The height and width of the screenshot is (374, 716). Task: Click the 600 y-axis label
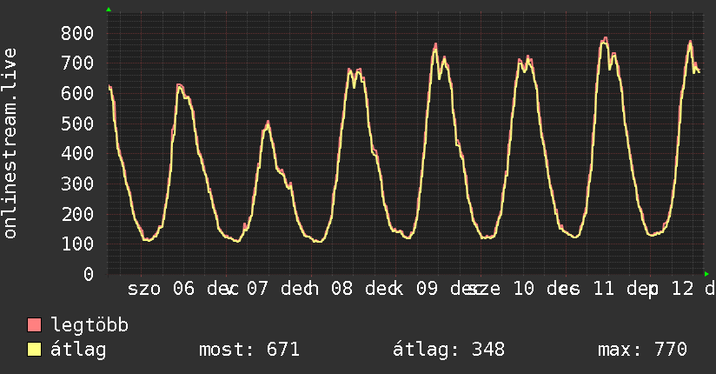tap(77, 93)
